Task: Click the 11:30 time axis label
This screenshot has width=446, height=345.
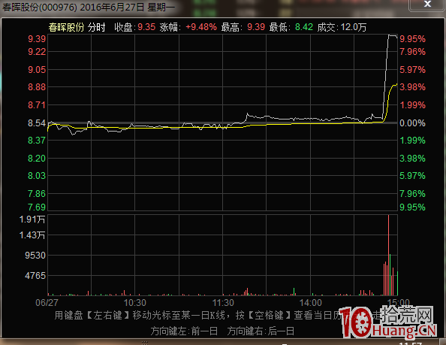Action: (x=223, y=303)
